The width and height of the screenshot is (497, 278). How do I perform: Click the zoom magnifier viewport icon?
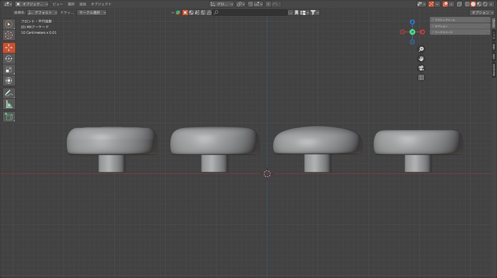421,49
